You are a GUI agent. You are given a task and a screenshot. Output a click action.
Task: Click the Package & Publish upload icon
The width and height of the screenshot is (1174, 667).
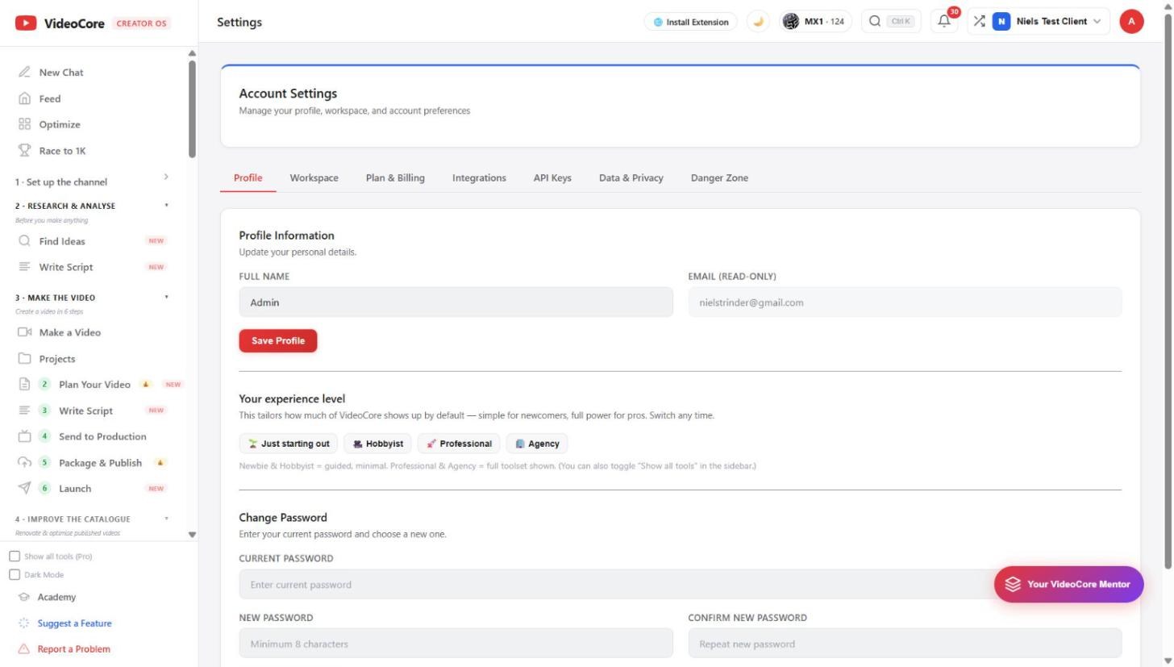coord(24,463)
